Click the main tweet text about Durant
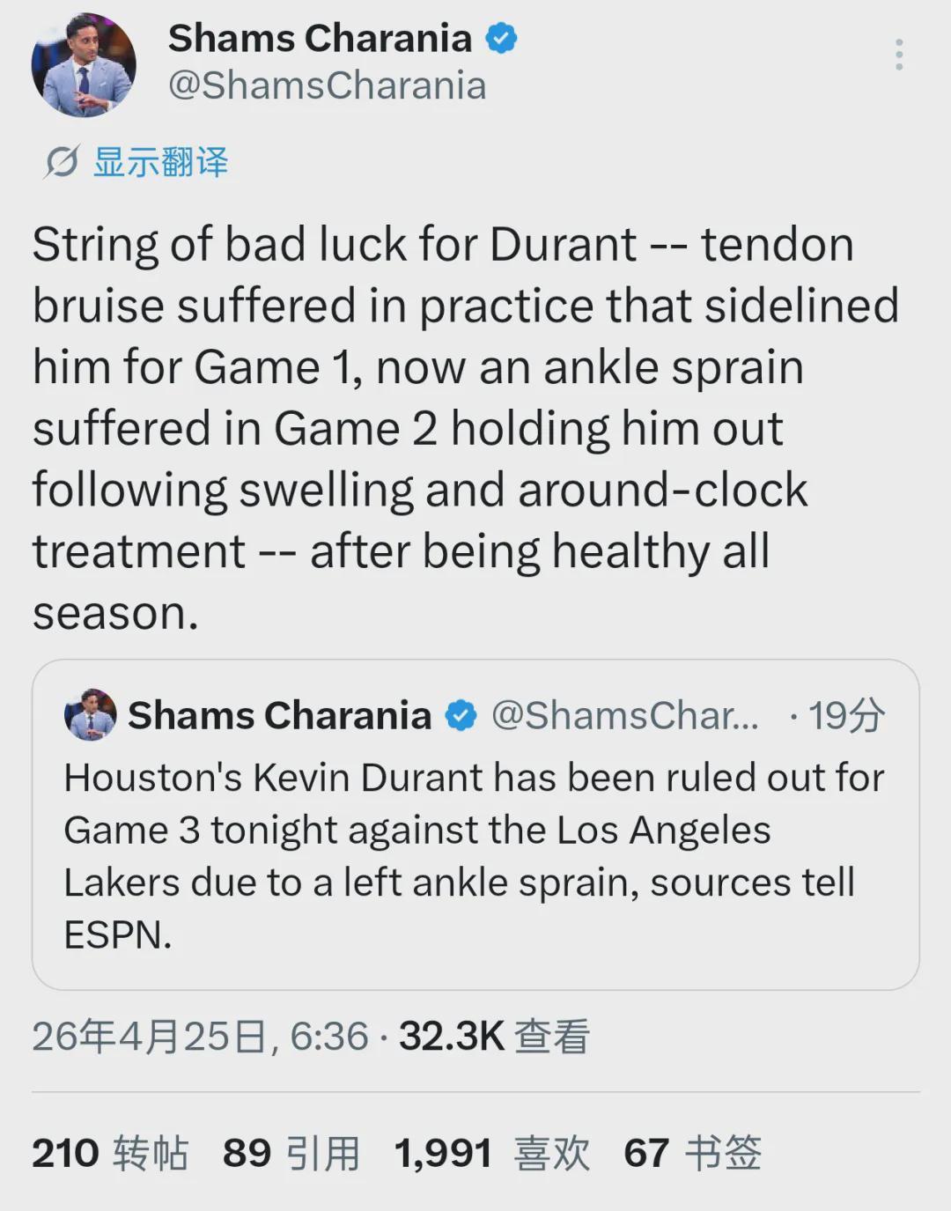Screen dimensions: 951x1211 pyautogui.click(x=465, y=428)
